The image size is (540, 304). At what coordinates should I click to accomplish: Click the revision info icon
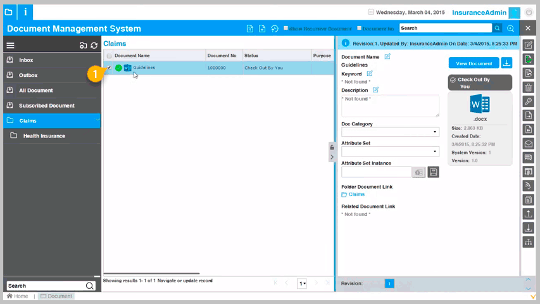[346, 43]
